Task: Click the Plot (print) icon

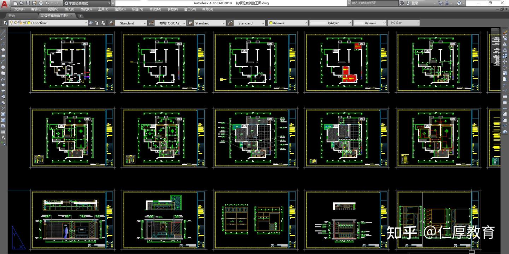Action: (x=41, y=3)
